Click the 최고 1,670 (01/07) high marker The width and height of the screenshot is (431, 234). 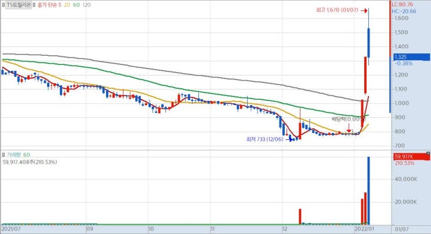coord(342,10)
